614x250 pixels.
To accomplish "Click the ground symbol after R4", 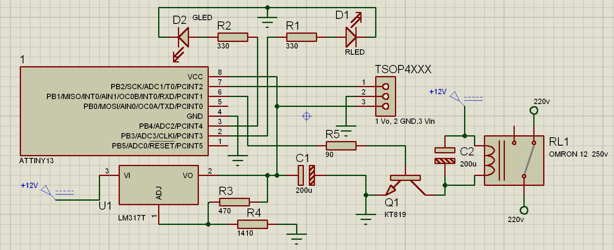I will point(296,239).
